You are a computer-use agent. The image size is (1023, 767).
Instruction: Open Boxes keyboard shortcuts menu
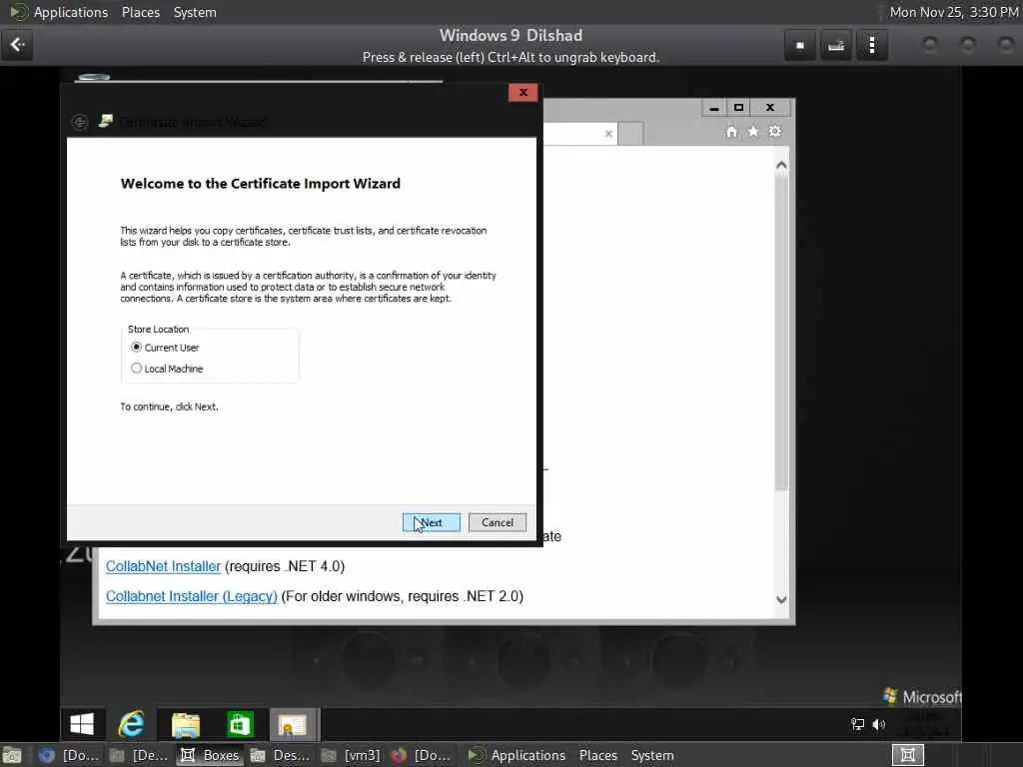836,45
